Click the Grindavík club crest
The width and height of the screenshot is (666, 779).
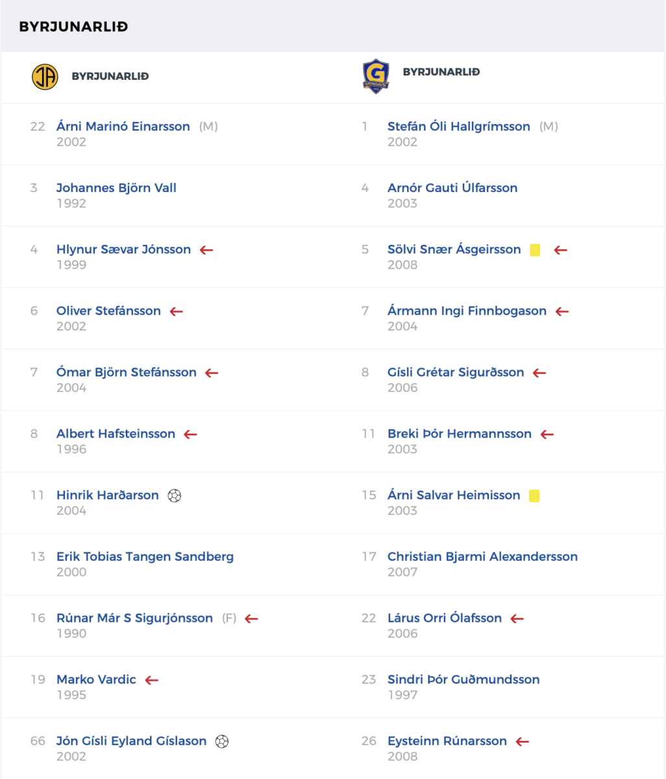[x=376, y=76]
